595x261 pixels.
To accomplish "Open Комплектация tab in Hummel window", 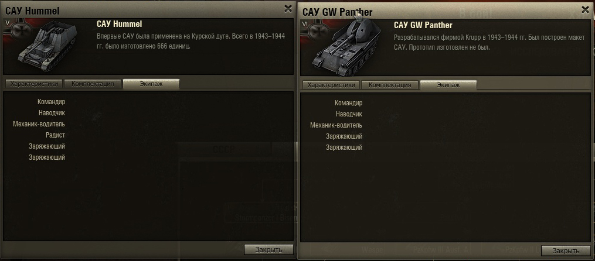I will coord(93,84).
